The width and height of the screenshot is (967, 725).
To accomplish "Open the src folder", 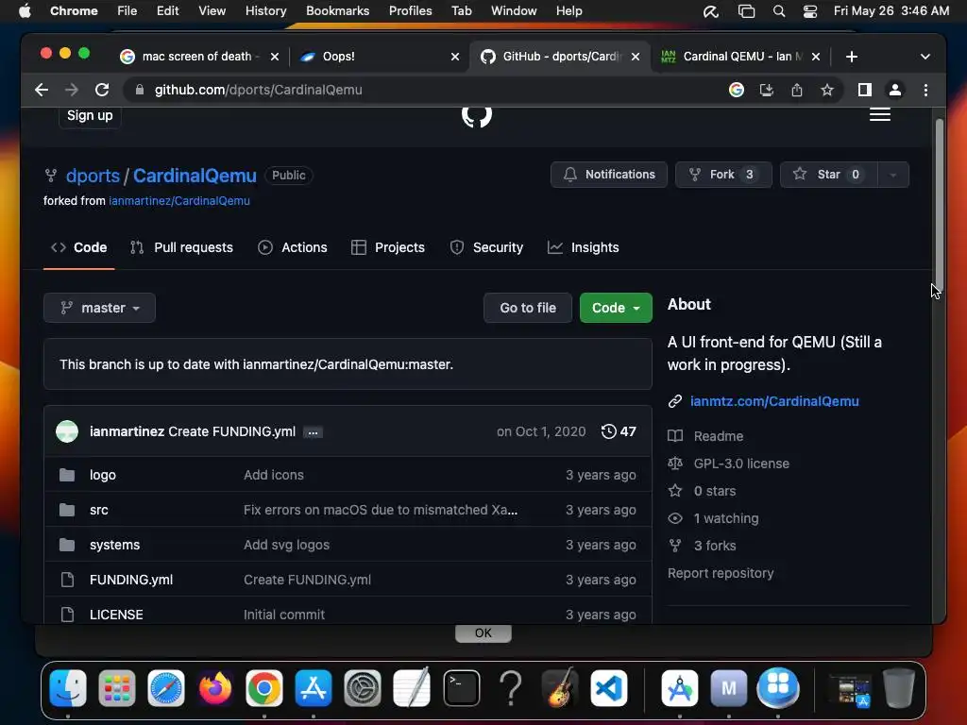I will tap(98, 511).
